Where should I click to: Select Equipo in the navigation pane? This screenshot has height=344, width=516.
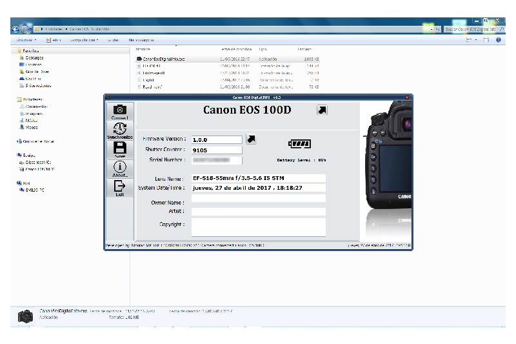pos(26,155)
